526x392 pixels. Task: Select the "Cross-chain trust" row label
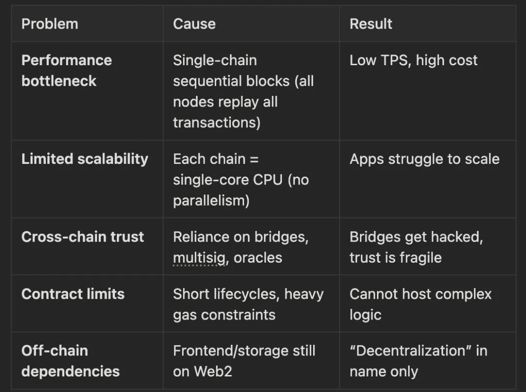point(83,237)
